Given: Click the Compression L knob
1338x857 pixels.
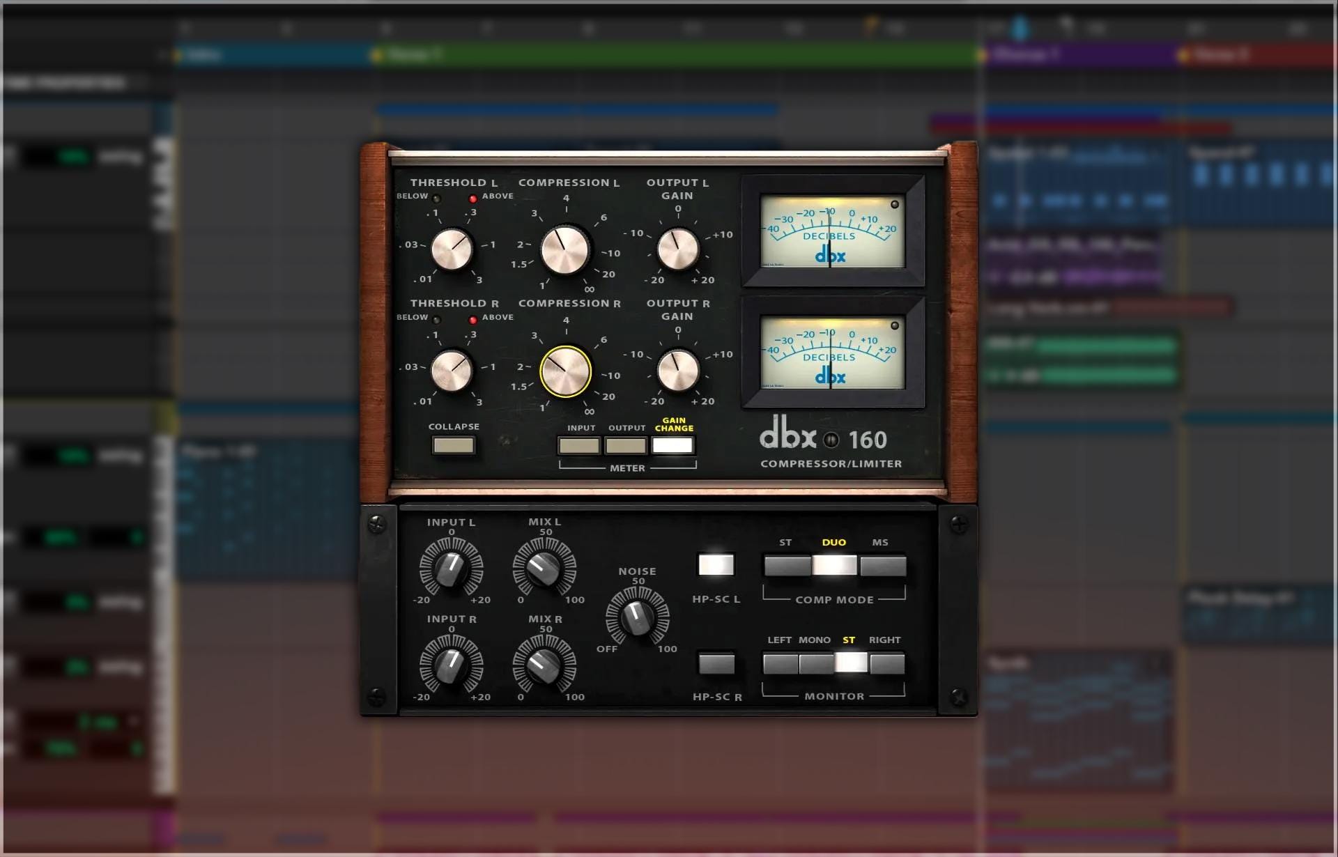Looking at the screenshot, I should click(565, 249).
